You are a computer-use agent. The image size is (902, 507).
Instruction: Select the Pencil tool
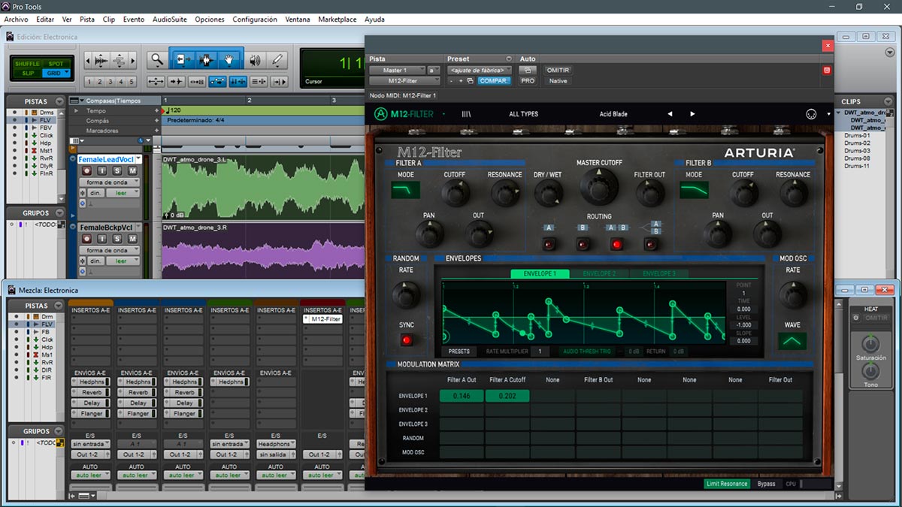coord(277,59)
